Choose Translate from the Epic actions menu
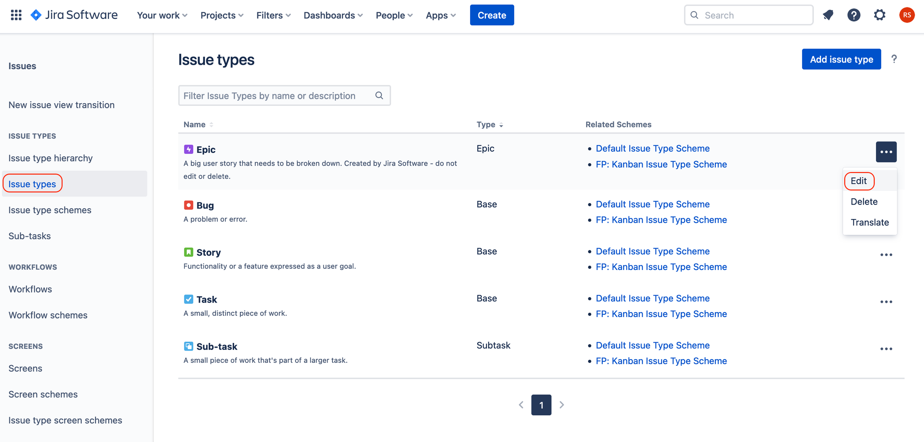 click(870, 222)
